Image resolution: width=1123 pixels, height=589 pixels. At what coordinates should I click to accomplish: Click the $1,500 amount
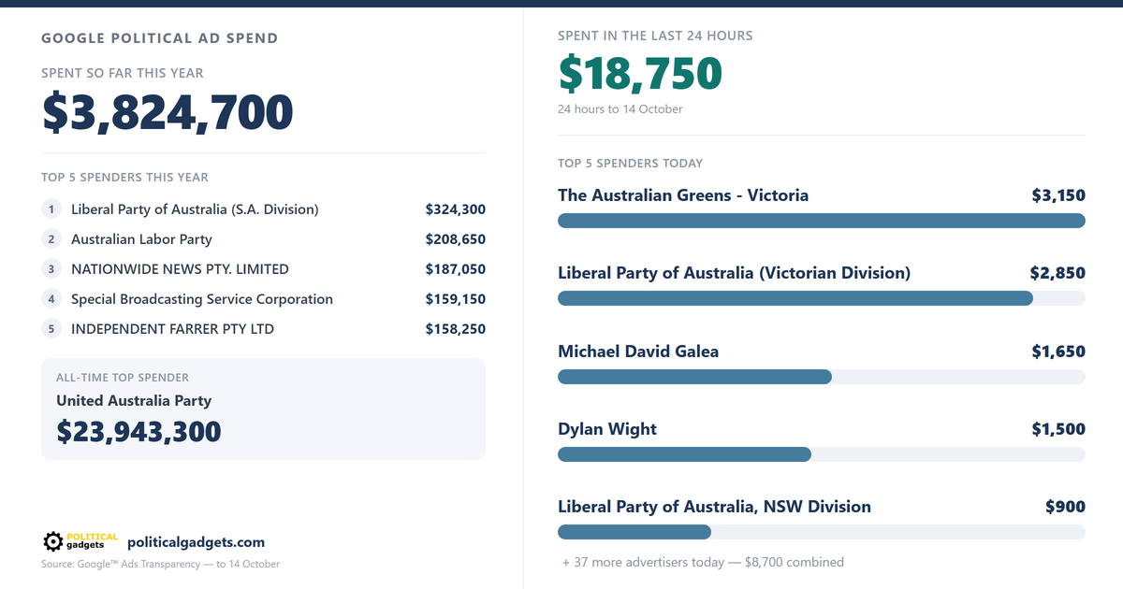[x=1058, y=429]
